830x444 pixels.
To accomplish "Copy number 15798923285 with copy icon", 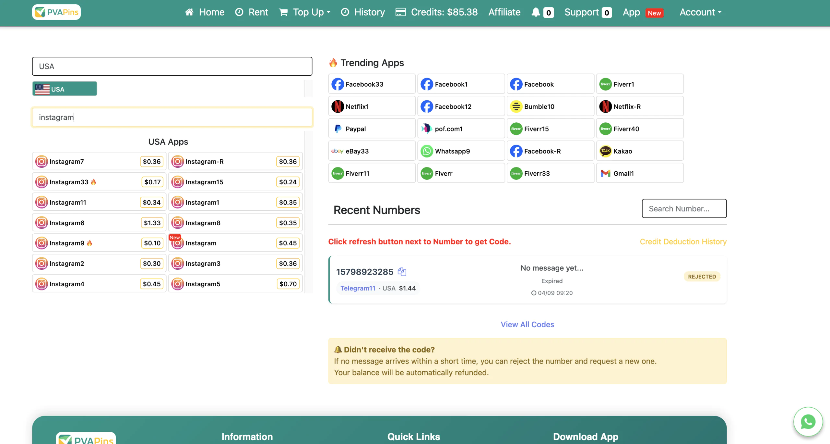I will (x=402, y=272).
